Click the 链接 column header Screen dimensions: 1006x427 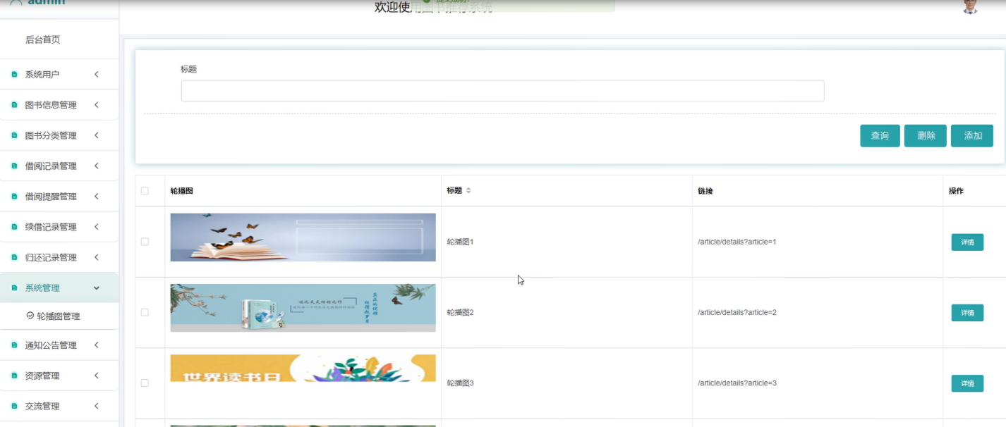tap(705, 191)
